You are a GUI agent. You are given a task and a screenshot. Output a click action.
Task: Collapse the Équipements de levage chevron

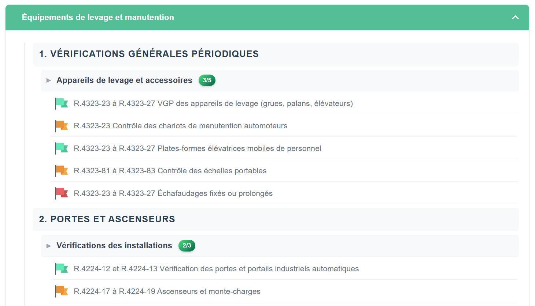(515, 18)
